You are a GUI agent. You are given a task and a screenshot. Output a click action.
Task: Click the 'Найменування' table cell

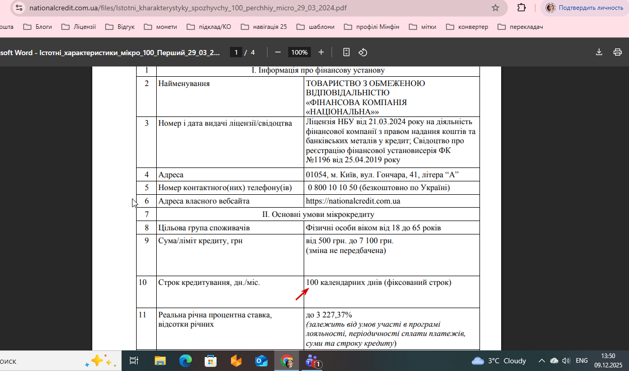point(230,96)
